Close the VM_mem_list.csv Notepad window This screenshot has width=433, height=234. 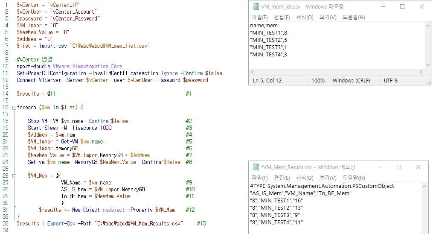421,6
